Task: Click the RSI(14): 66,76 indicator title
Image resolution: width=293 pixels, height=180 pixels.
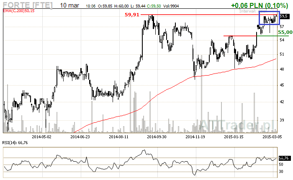Action: tap(15, 143)
